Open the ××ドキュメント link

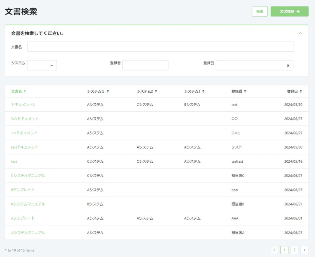[x=24, y=133]
